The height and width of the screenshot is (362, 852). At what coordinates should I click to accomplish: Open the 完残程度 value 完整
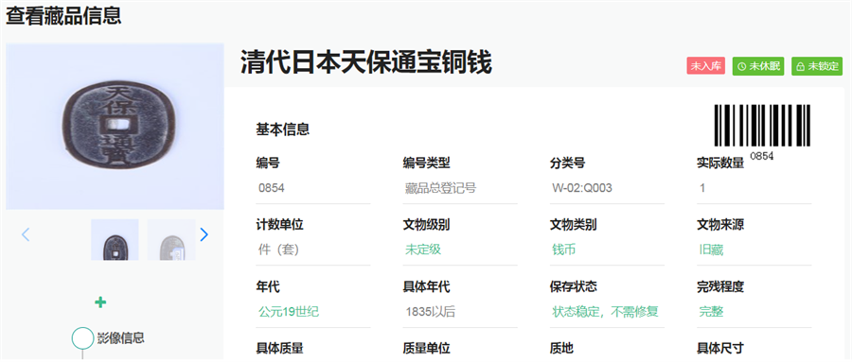711,312
